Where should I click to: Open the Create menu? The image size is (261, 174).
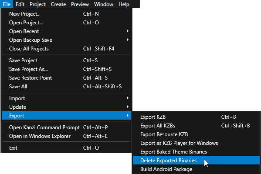58,4
